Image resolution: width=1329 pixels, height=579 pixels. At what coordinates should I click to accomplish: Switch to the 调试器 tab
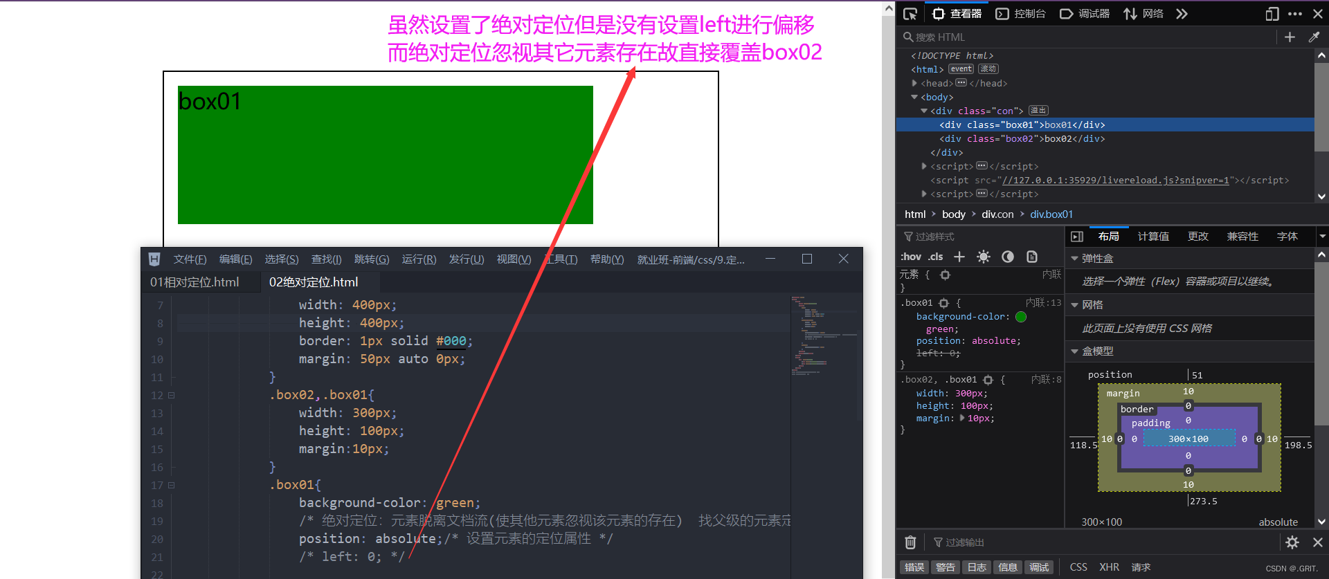pyautogui.click(x=1085, y=14)
